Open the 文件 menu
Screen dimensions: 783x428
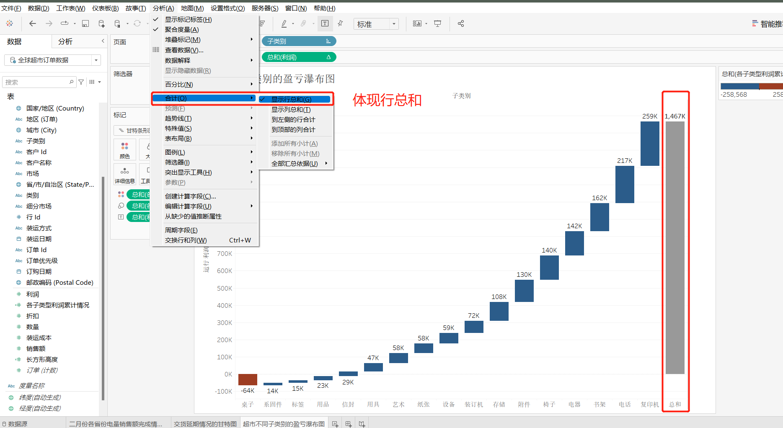(11, 8)
